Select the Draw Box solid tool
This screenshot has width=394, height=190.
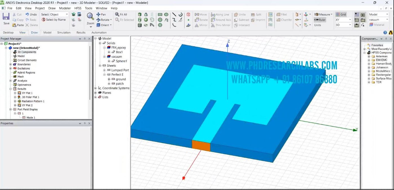[x=140, y=14]
